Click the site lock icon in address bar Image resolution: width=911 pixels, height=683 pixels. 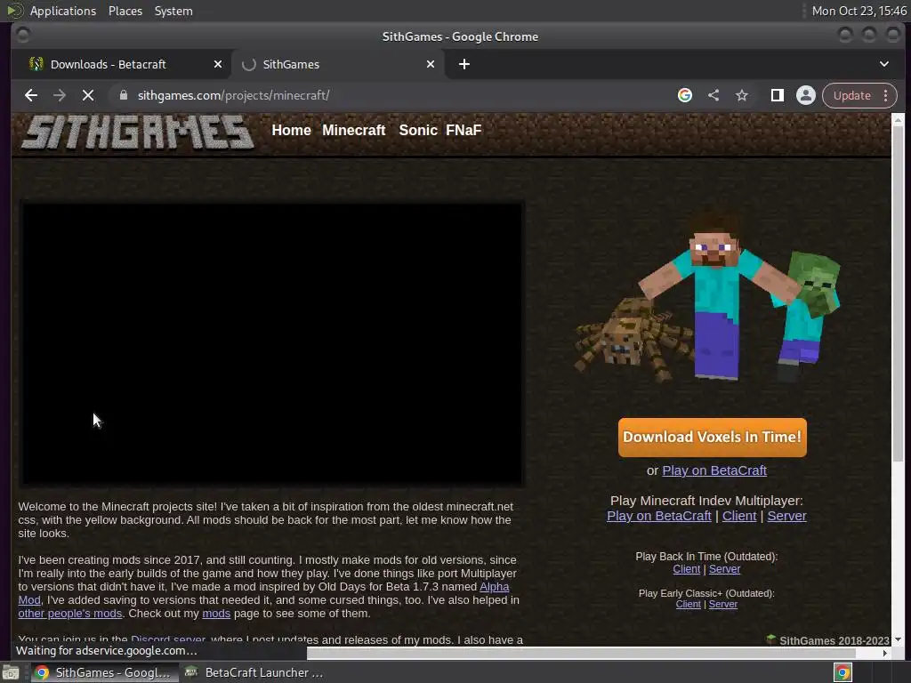coord(123,95)
